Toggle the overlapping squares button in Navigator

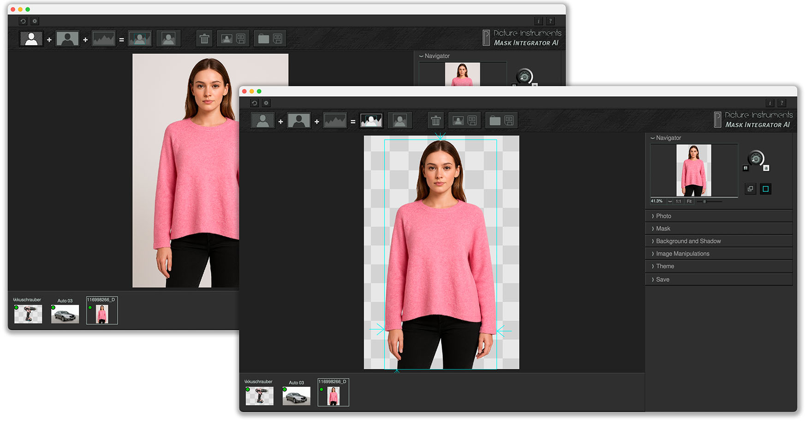point(750,189)
